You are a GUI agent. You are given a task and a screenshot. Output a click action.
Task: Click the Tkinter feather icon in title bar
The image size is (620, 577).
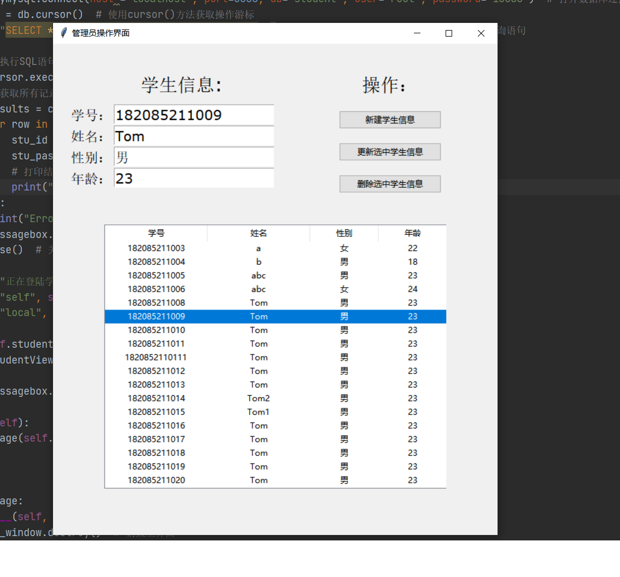coord(65,33)
